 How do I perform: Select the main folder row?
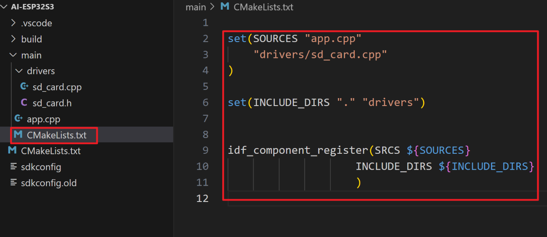point(87,55)
